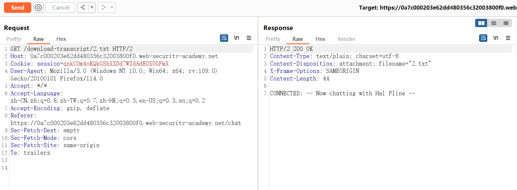The image size is (517, 190).
Task: Expand the back history dropdown arrow
Action: (x=92, y=8)
